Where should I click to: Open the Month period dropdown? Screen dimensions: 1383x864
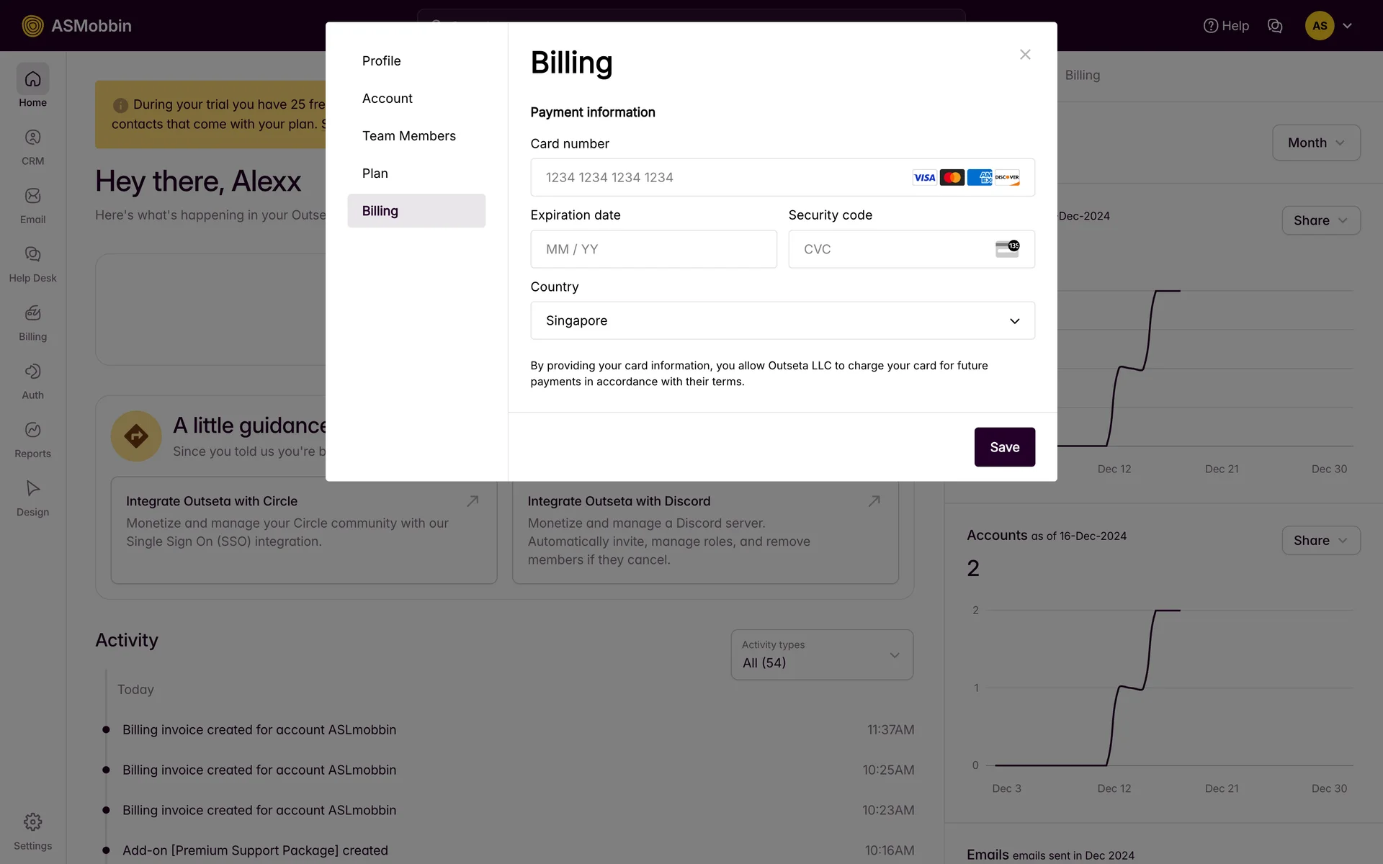pyautogui.click(x=1315, y=143)
